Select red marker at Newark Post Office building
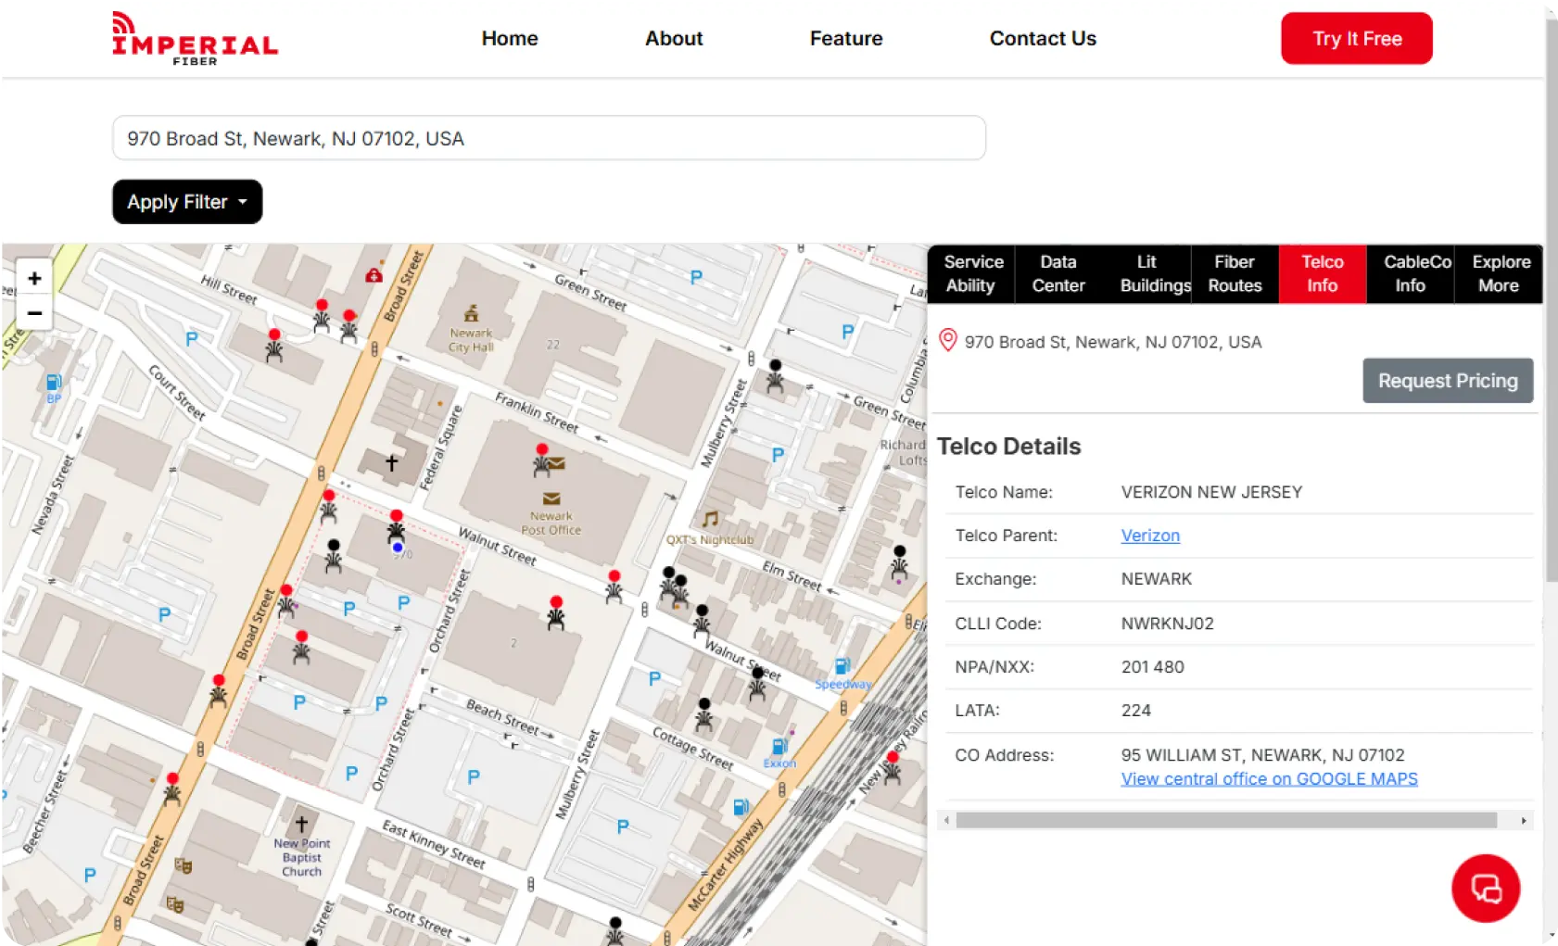1558x946 pixels. point(541,460)
